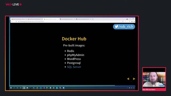The image size is (171, 96).
Task: Open Cortana from the taskbar
Action: 17,88
